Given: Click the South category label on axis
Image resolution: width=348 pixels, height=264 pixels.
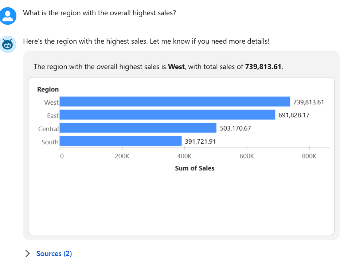Looking at the screenshot, I should pos(50,142).
